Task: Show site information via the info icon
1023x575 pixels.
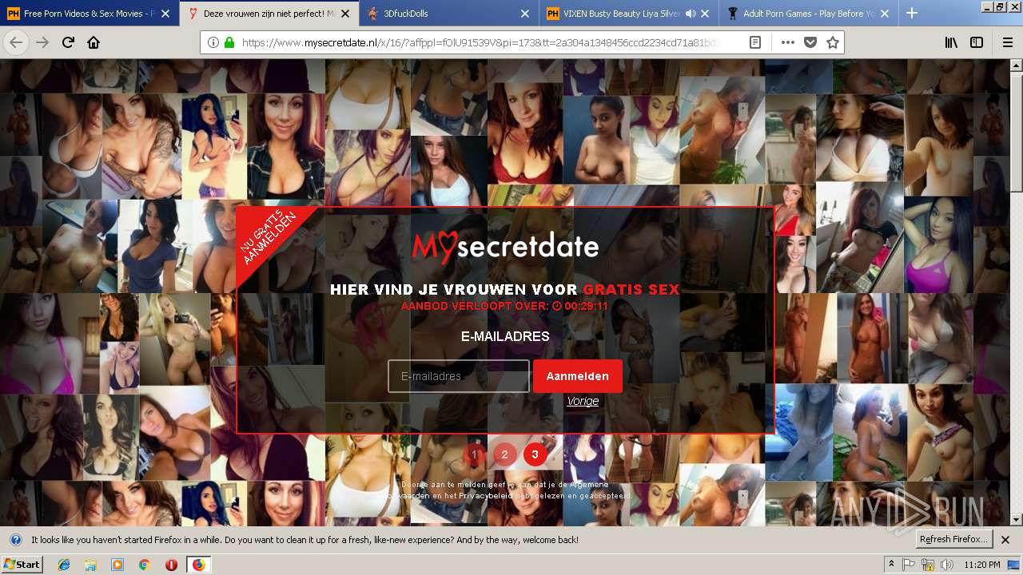Action: [x=213, y=43]
